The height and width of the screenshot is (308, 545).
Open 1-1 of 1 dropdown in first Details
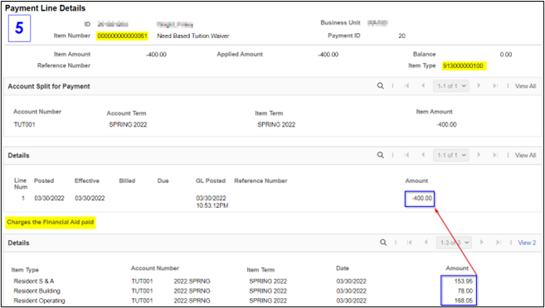(x=450, y=155)
